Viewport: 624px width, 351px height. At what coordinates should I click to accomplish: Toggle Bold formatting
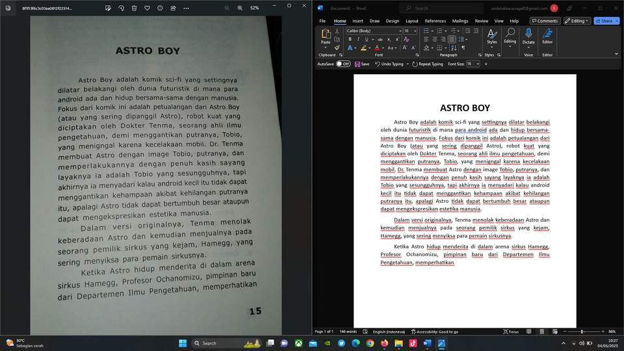[x=350, y=40]
